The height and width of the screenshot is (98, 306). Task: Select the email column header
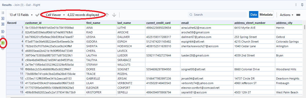tap(207, 23)
